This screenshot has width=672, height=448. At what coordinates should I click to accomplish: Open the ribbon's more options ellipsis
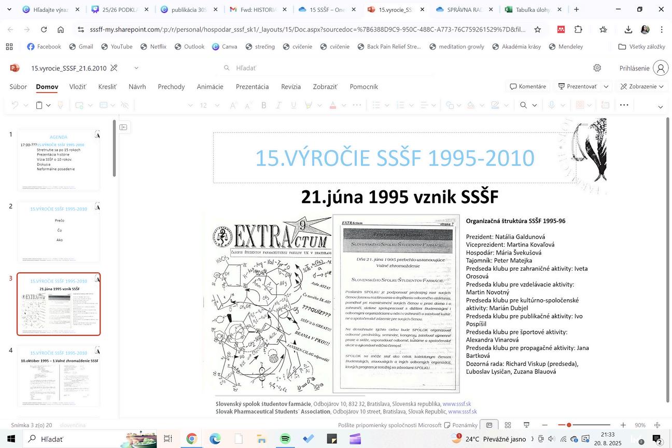pyautogui.click(x=624, y=105)
